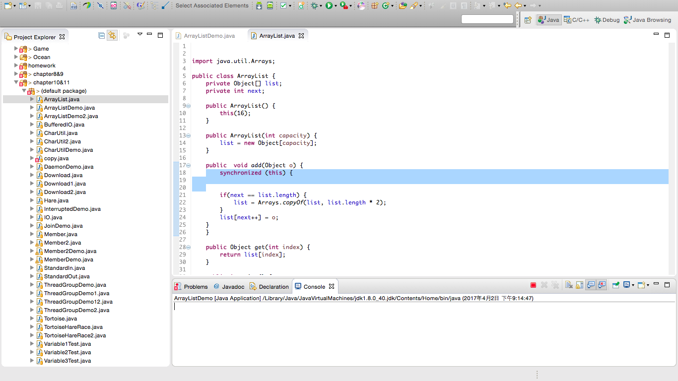Click the Lint check mark icon
Screen dimensions: 678x381
[x=283, y=5]
